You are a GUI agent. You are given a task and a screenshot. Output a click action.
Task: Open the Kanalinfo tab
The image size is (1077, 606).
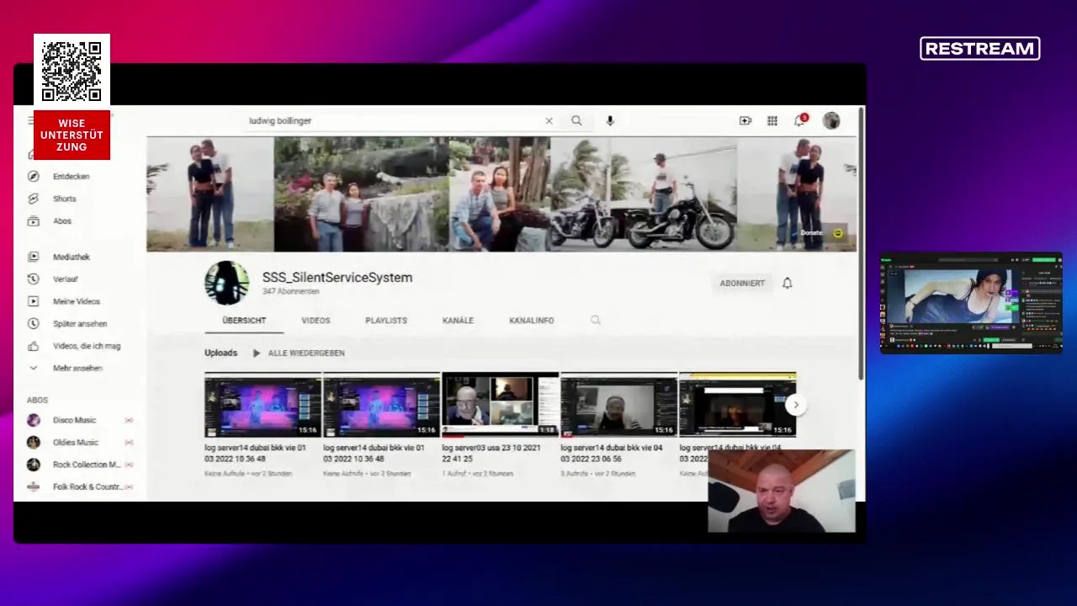[531, 321]
